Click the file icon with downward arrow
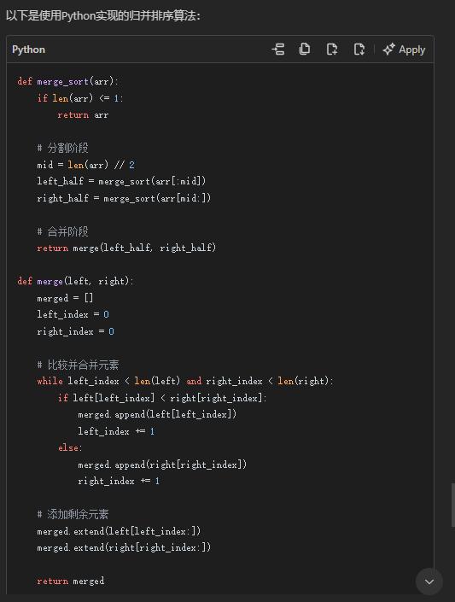Viewport: 455px width, 602px height. 359,50
